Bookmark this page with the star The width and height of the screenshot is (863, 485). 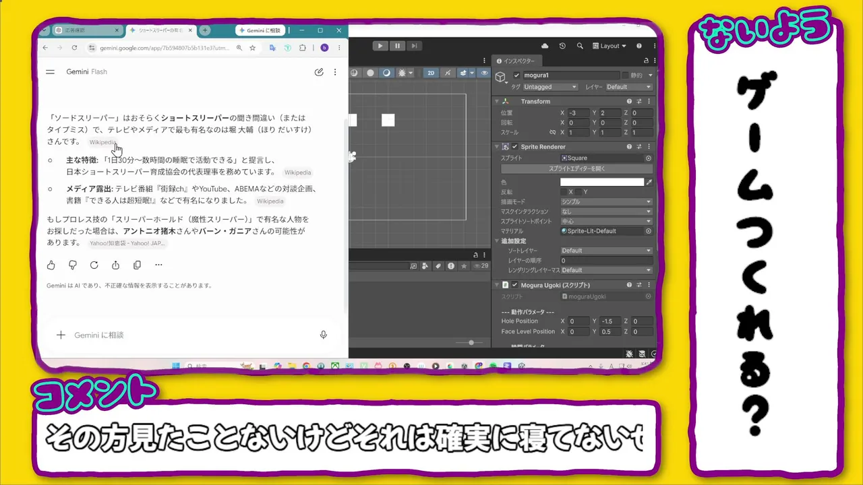(252, 48)
